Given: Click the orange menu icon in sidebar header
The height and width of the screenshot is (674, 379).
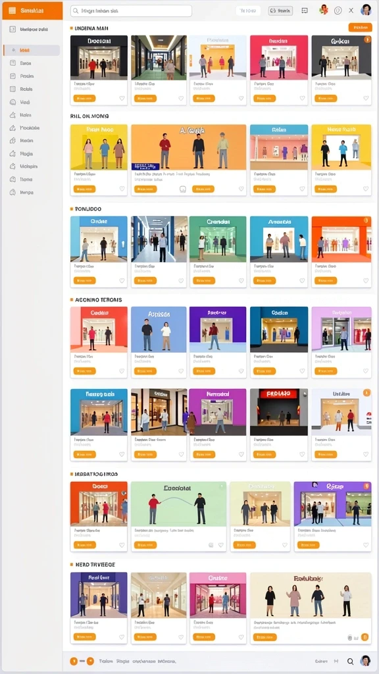Looking at the screenshot, I should click(12, 11).
